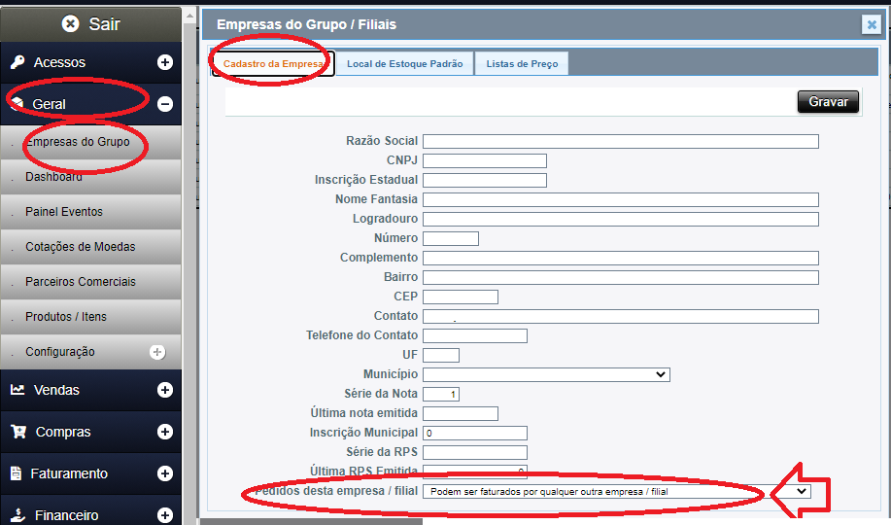The width and height of the screenshot is (891, 525).
Task: Open the Município dropdown
Action: [x=546, y=374]
